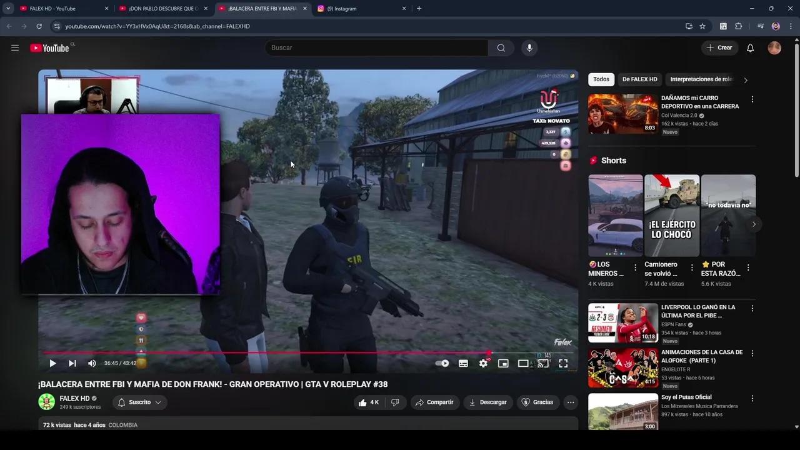Viewport: 800px width, 450px height.
Task: Open more actions under the video
Action: (x=571, y=402)
